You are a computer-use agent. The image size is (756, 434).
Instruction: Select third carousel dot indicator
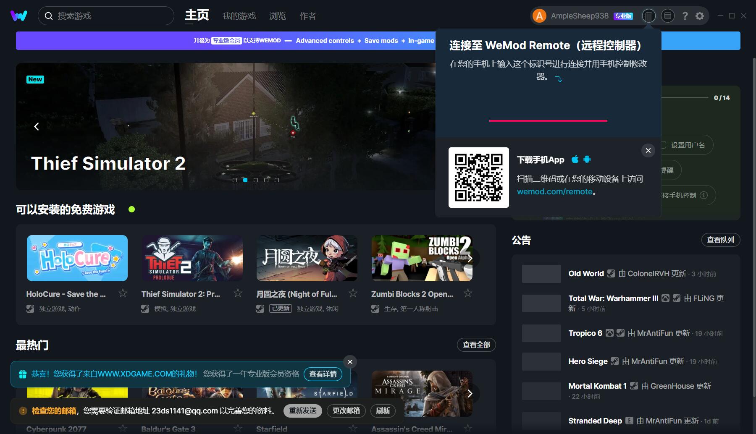coord(256,180)
